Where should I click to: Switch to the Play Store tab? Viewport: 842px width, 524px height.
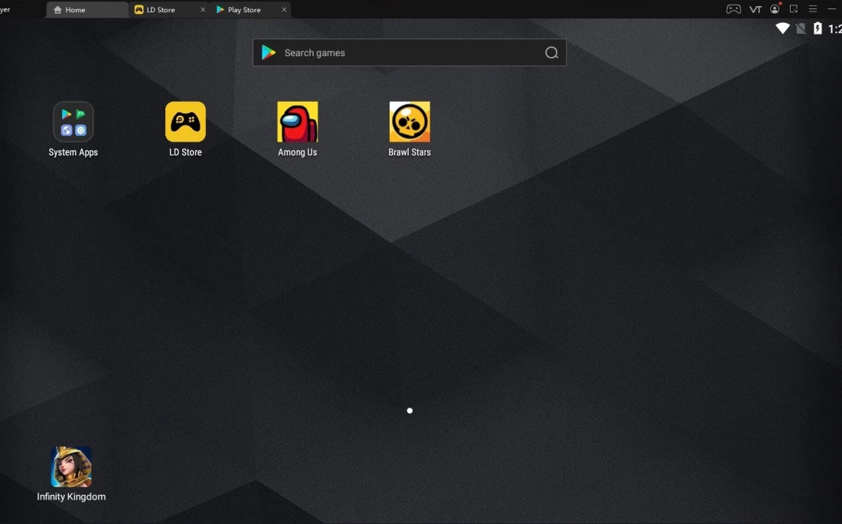[x=244, y=10]
